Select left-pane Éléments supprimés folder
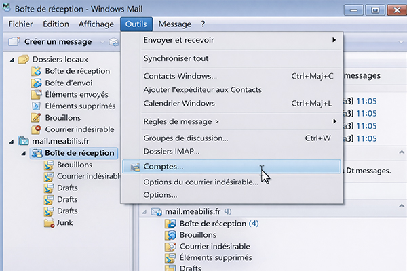Image resolution: width=407 pixels, height=271 pixels. coord(80,106)
